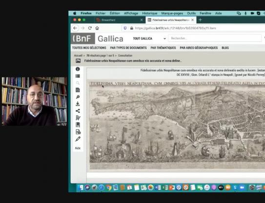Open Google Chrome from the dock
This screenshot has width=265, height=203.
click(109, 187)
